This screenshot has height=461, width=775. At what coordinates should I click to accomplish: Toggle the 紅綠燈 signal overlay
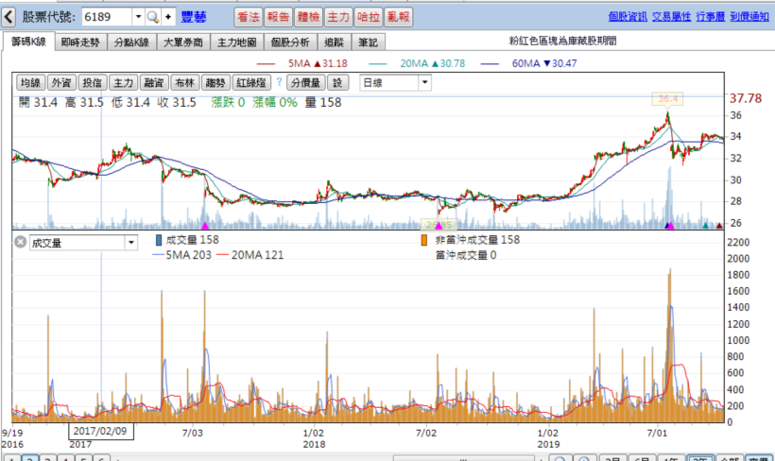click(251, 82)
